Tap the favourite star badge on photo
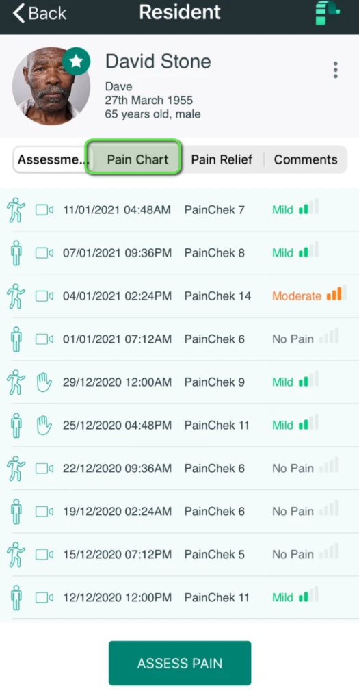The height and width of the screenshot is (693, 359). (x=77, y=62)
